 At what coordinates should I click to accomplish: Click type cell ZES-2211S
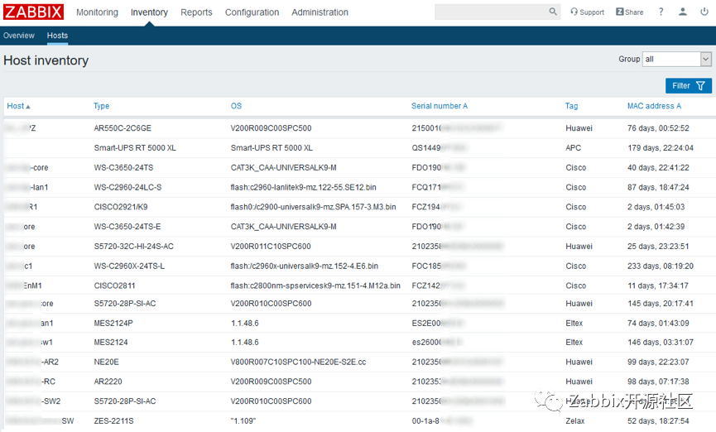tap(113, 420)
